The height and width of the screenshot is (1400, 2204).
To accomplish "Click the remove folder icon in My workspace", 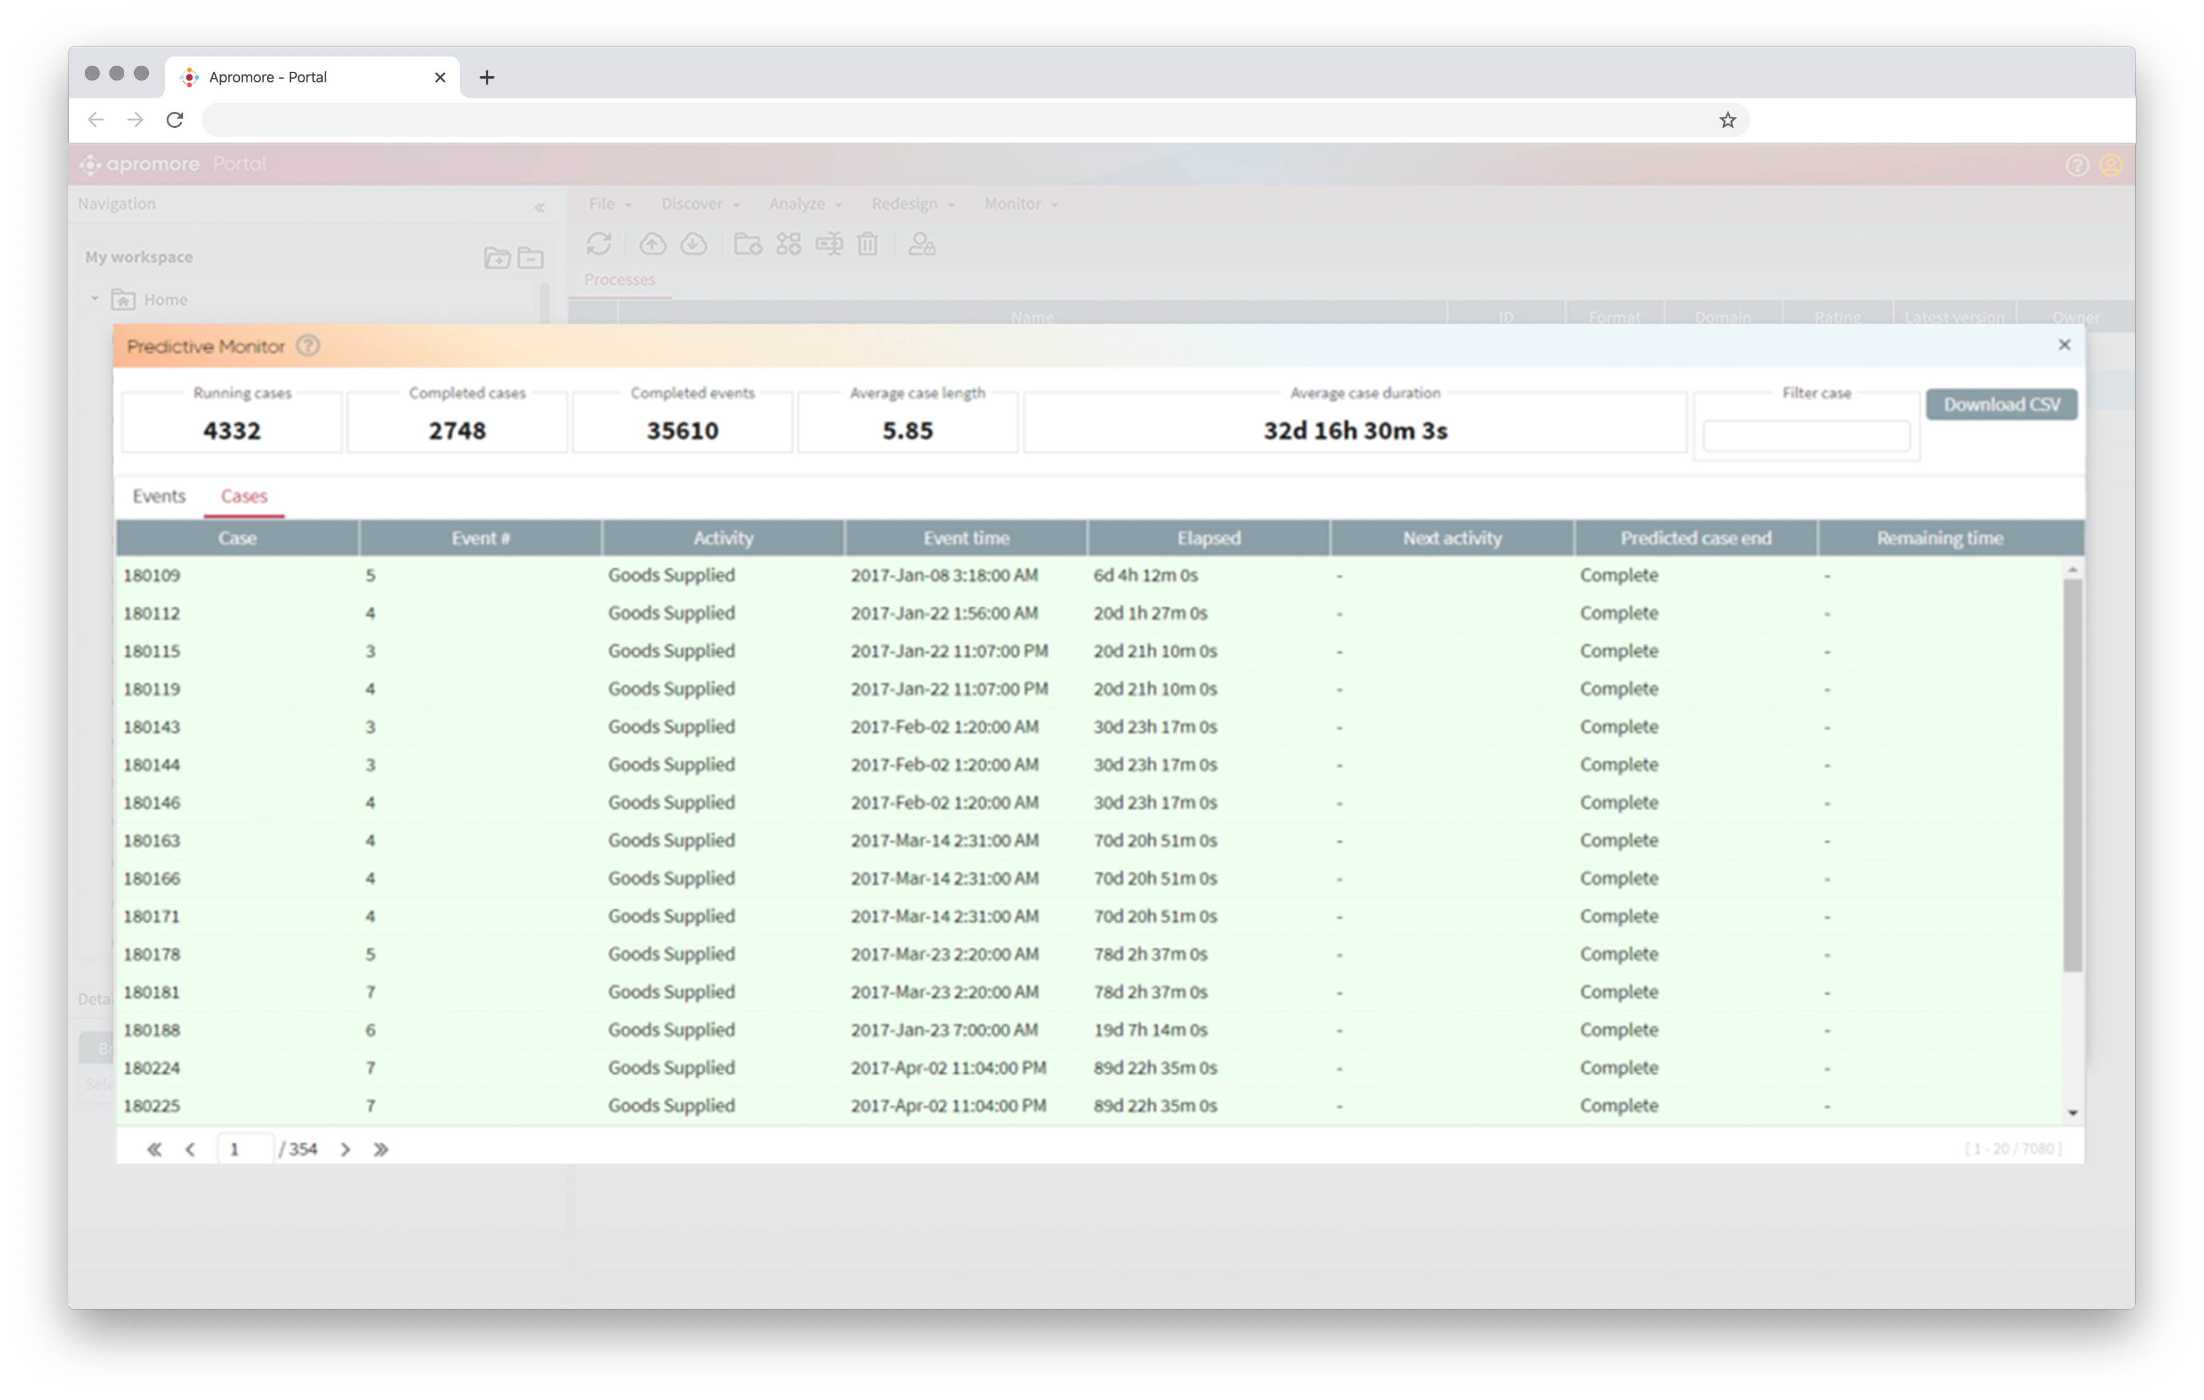I will (531, 258).
